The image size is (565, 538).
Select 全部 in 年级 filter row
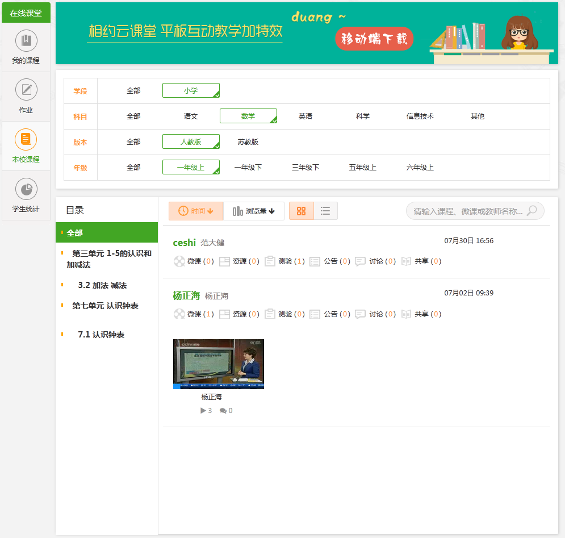133,168
